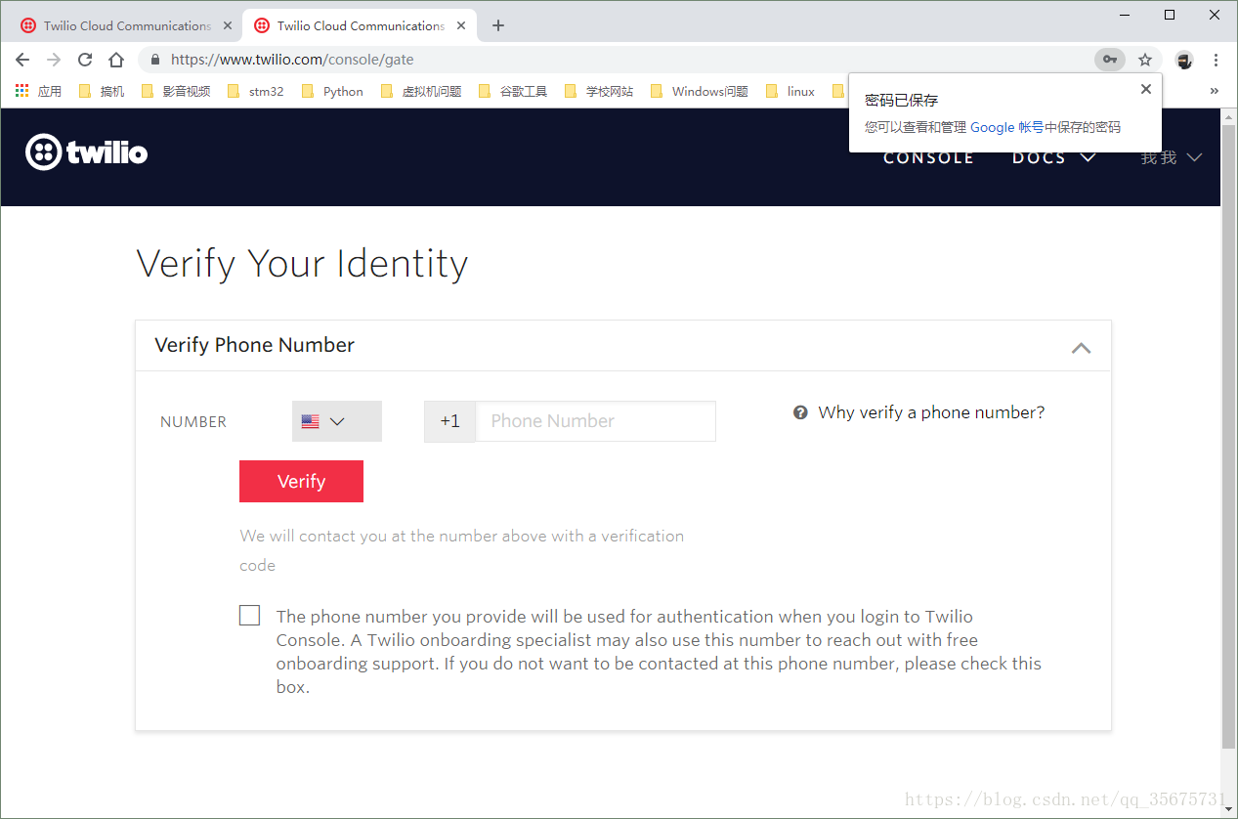Click the Verify Your Identity heading
The height and width of the screenshot is (819, 1238).
point(302,264)
